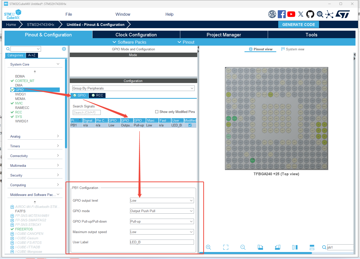Open the GPIO mode dropdown
Screen dimensions: 360x259
162,211
